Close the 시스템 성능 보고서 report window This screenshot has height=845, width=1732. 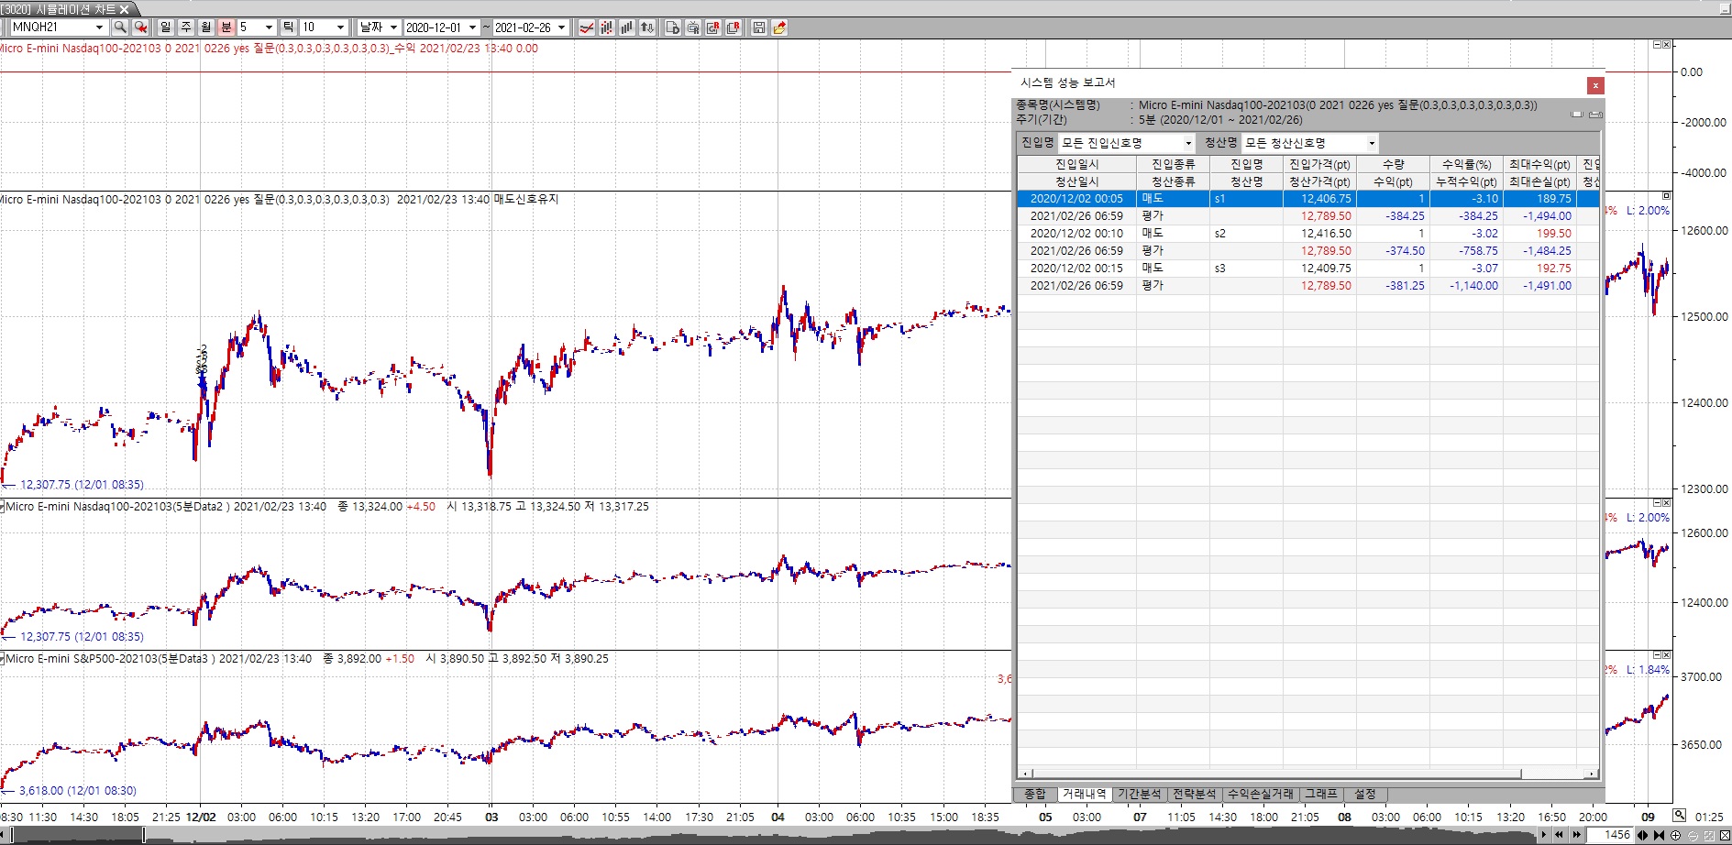click(1595, 85)
